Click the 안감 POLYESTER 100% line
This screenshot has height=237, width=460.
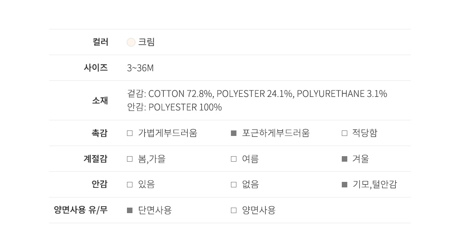(174, 107)
